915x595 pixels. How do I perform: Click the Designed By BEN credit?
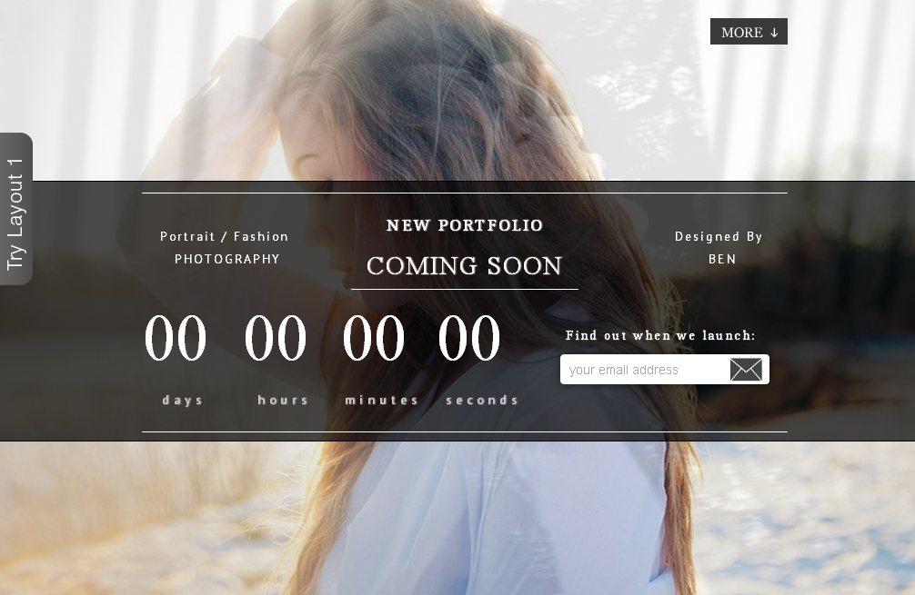point(719,248)
